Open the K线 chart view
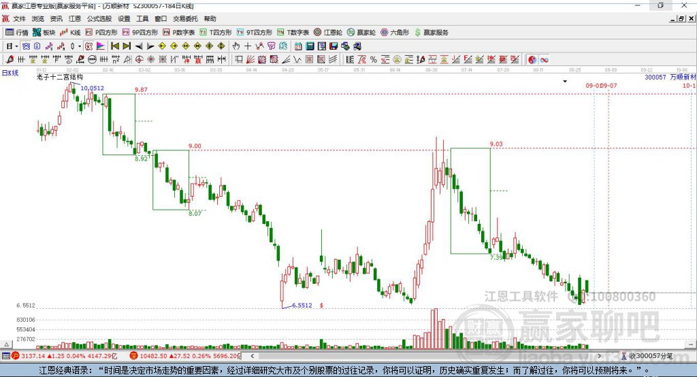 [70, 33]
